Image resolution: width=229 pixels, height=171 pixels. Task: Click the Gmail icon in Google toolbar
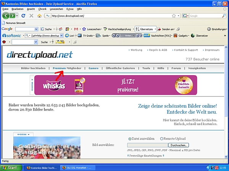tap(76, 29)
